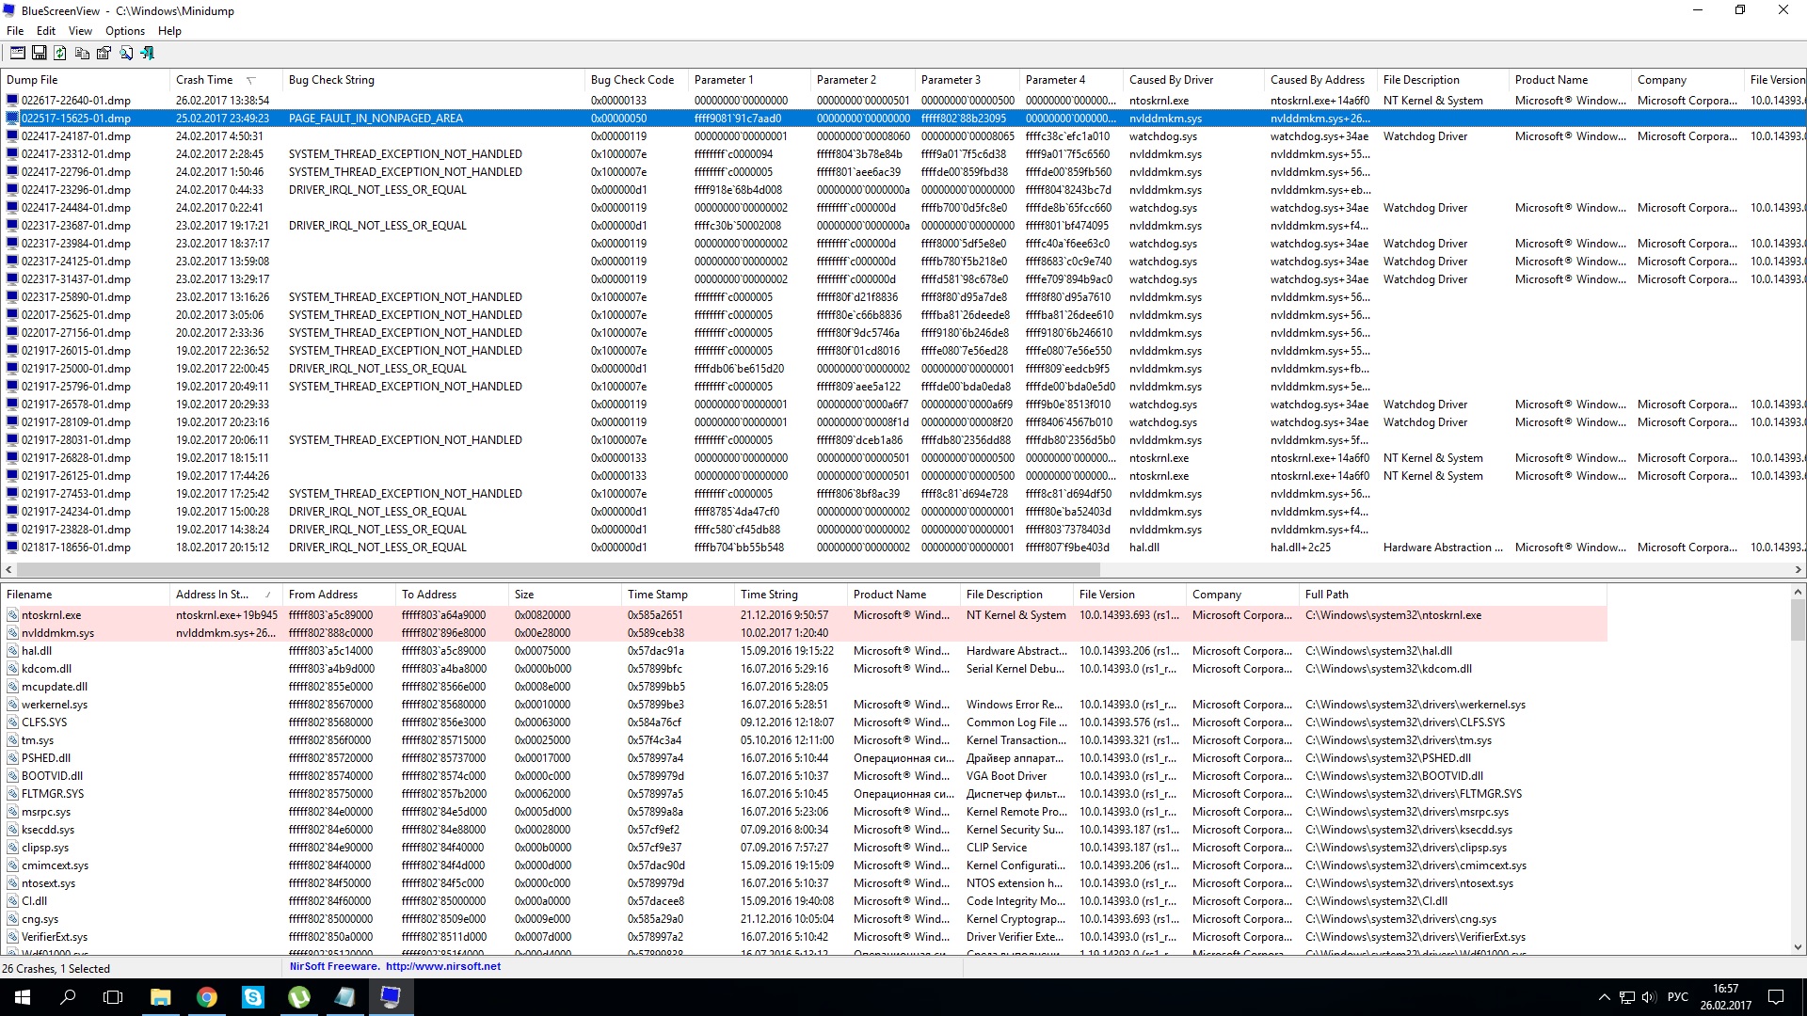Open the Options menu
Image resolution: width=1807 pixels, height=1016 pixels.
(124, 31)
